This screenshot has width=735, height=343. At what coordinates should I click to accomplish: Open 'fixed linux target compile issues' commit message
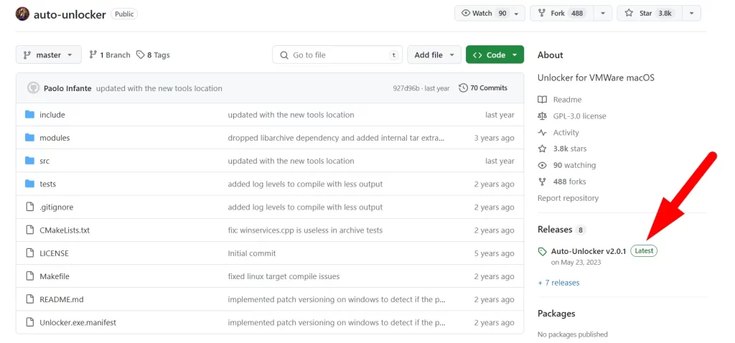[x=284, y=276]
